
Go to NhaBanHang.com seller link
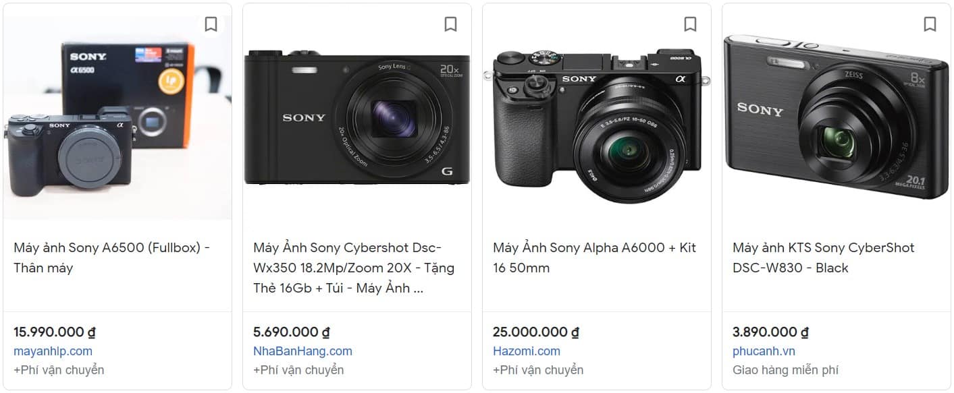(x=302, y=351)
